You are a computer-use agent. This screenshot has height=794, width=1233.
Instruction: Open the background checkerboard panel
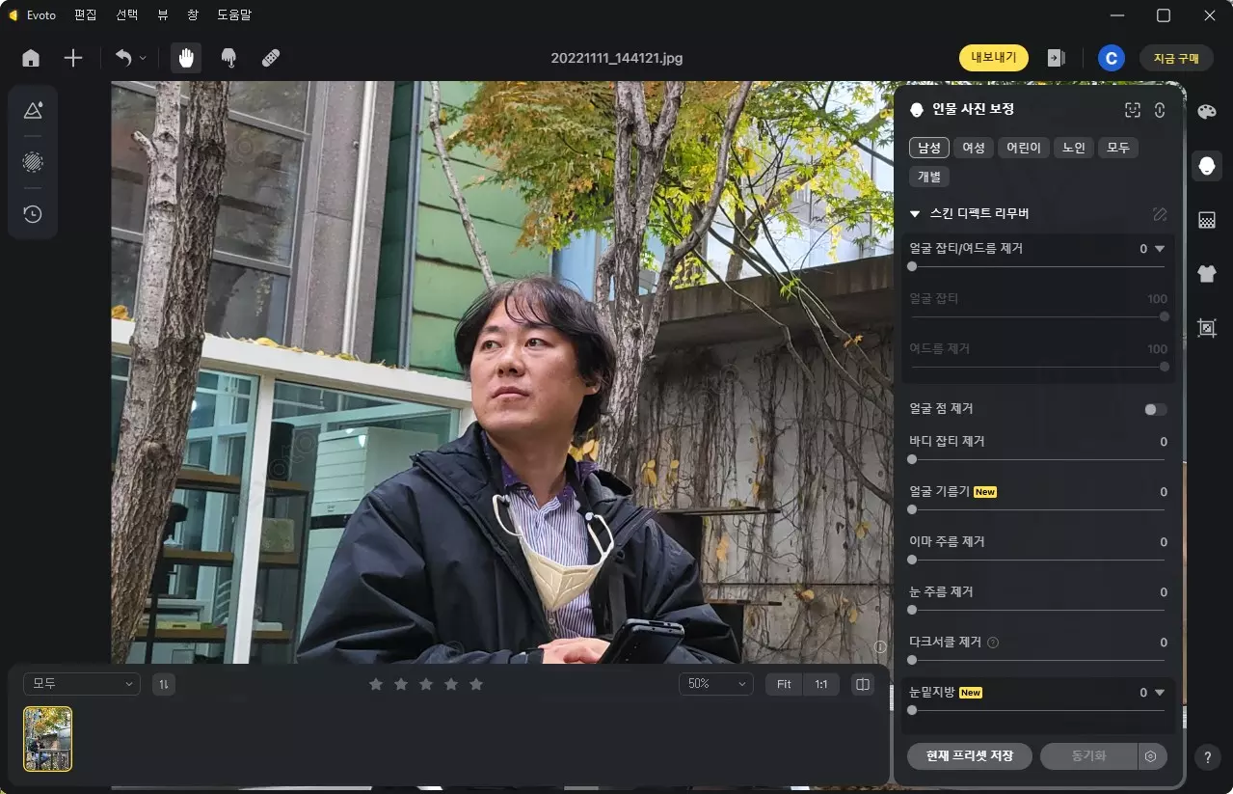coord(1206,220)
